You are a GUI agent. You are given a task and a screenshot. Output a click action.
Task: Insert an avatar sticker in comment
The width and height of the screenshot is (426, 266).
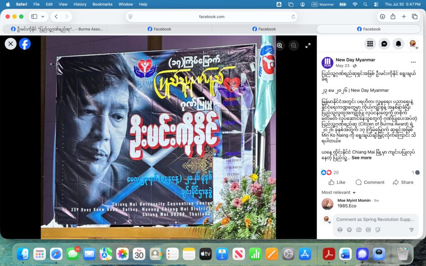(339, 230)
